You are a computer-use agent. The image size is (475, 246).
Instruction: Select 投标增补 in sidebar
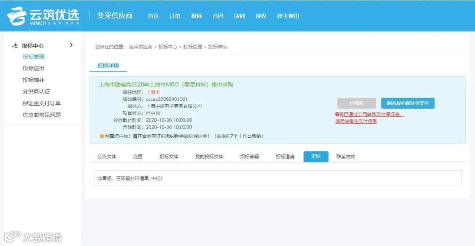tap(33, 80)
